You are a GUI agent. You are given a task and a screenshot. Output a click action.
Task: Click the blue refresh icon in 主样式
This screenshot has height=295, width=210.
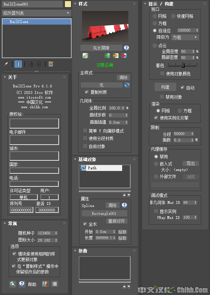click(x=127, y=85)
